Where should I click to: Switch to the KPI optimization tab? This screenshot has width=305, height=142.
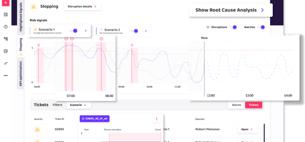(x=21, y=73)
